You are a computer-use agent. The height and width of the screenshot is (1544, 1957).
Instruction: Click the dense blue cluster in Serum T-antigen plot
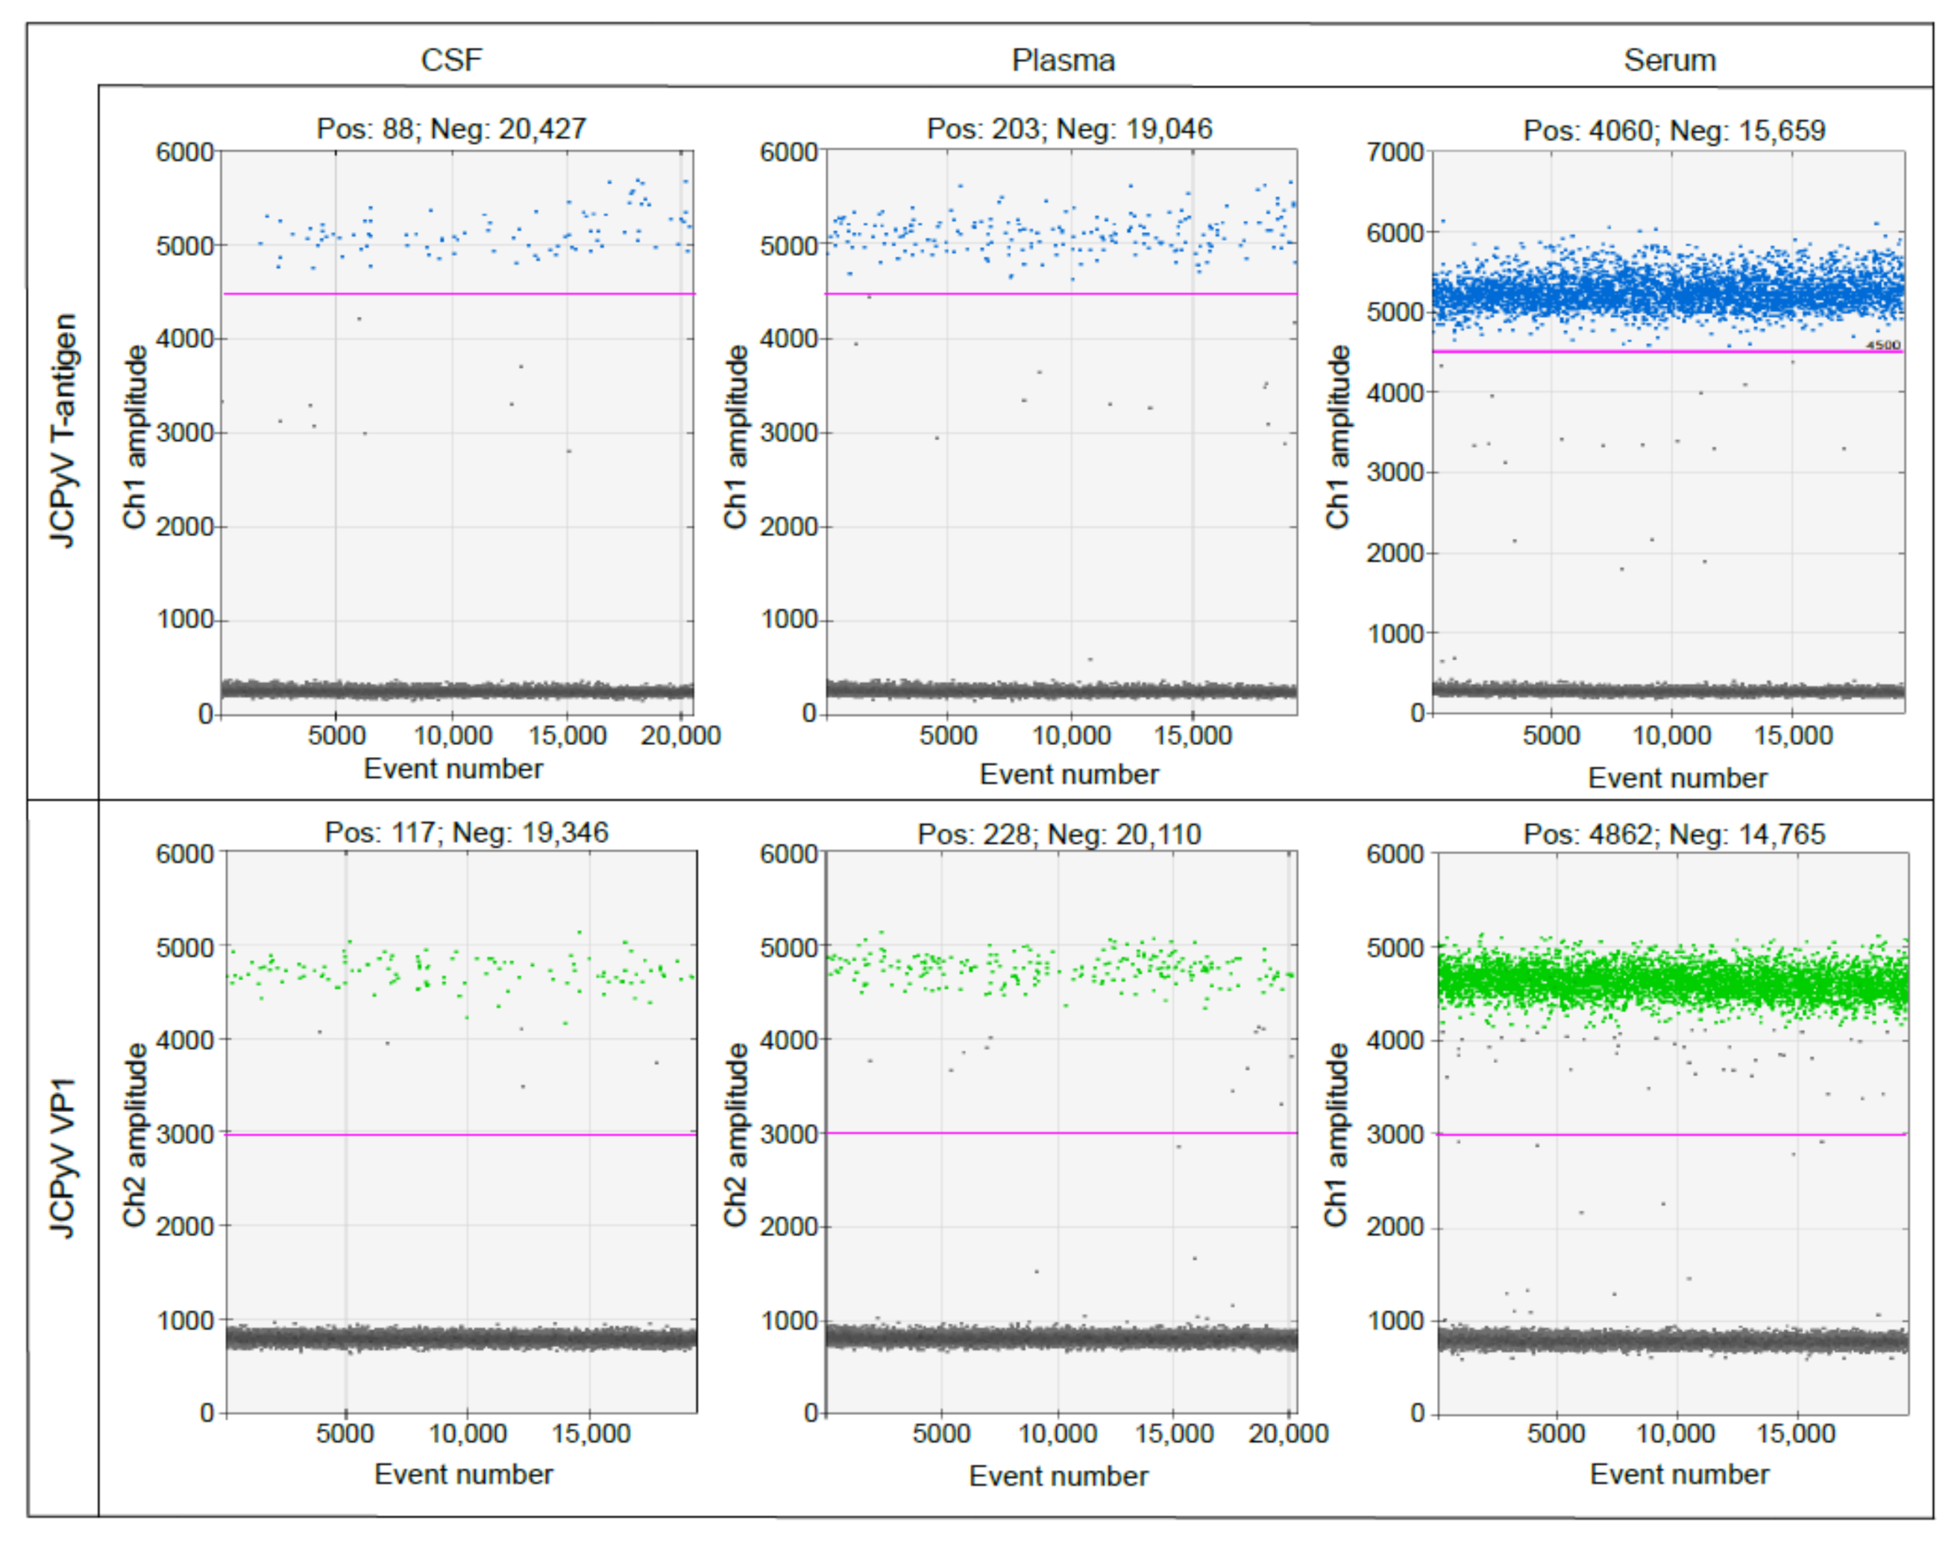[x=1668, y=294]
